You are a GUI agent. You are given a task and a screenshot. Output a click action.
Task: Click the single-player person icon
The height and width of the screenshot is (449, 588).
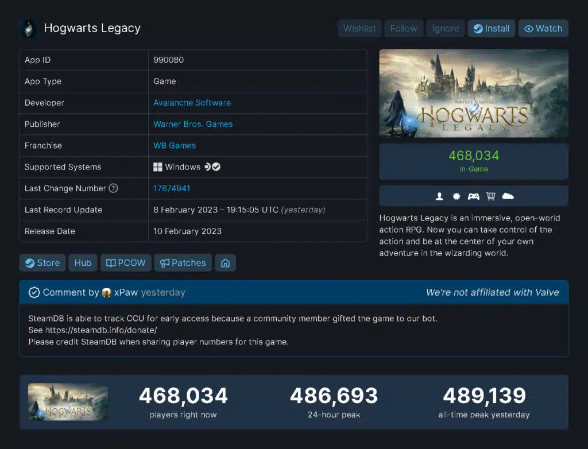[439, 196]
